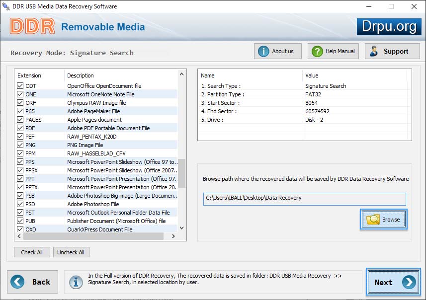Click the Start Sector value '8064'

pyautogui.click(x=311, y=103)
